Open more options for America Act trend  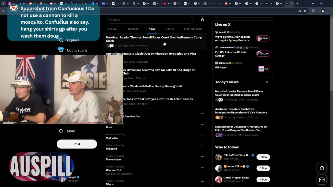tap(202, 113)
